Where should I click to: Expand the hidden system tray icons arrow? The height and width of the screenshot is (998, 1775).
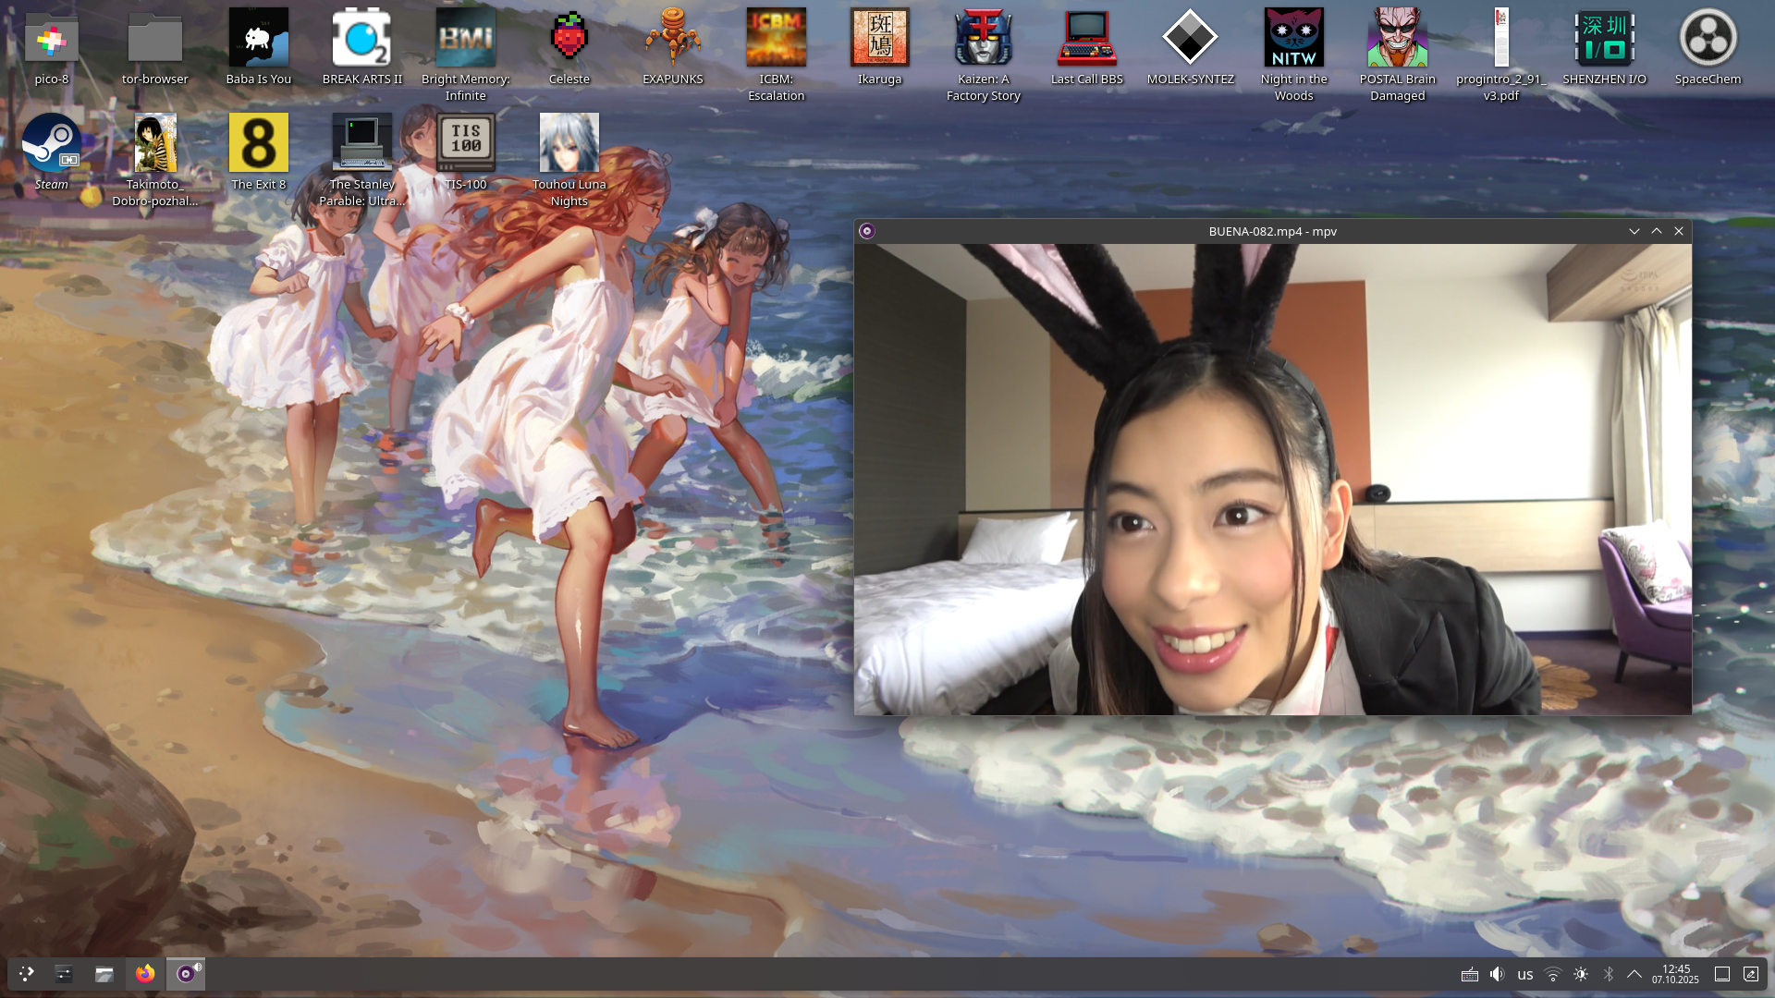(1634, 974)
